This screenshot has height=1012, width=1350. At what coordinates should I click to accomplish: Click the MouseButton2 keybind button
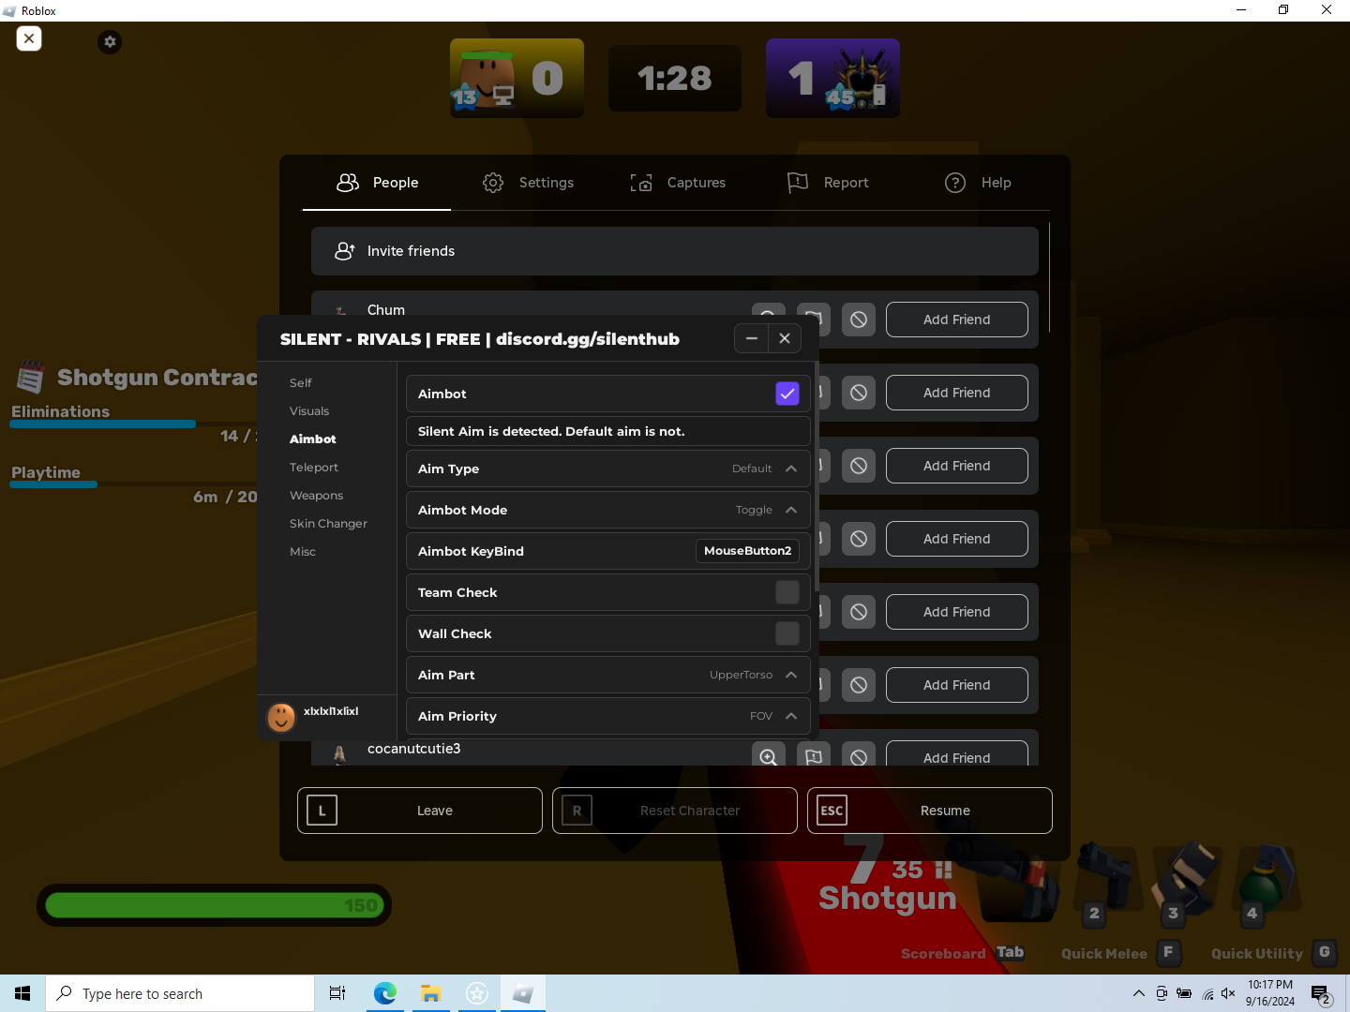[748, 551]
